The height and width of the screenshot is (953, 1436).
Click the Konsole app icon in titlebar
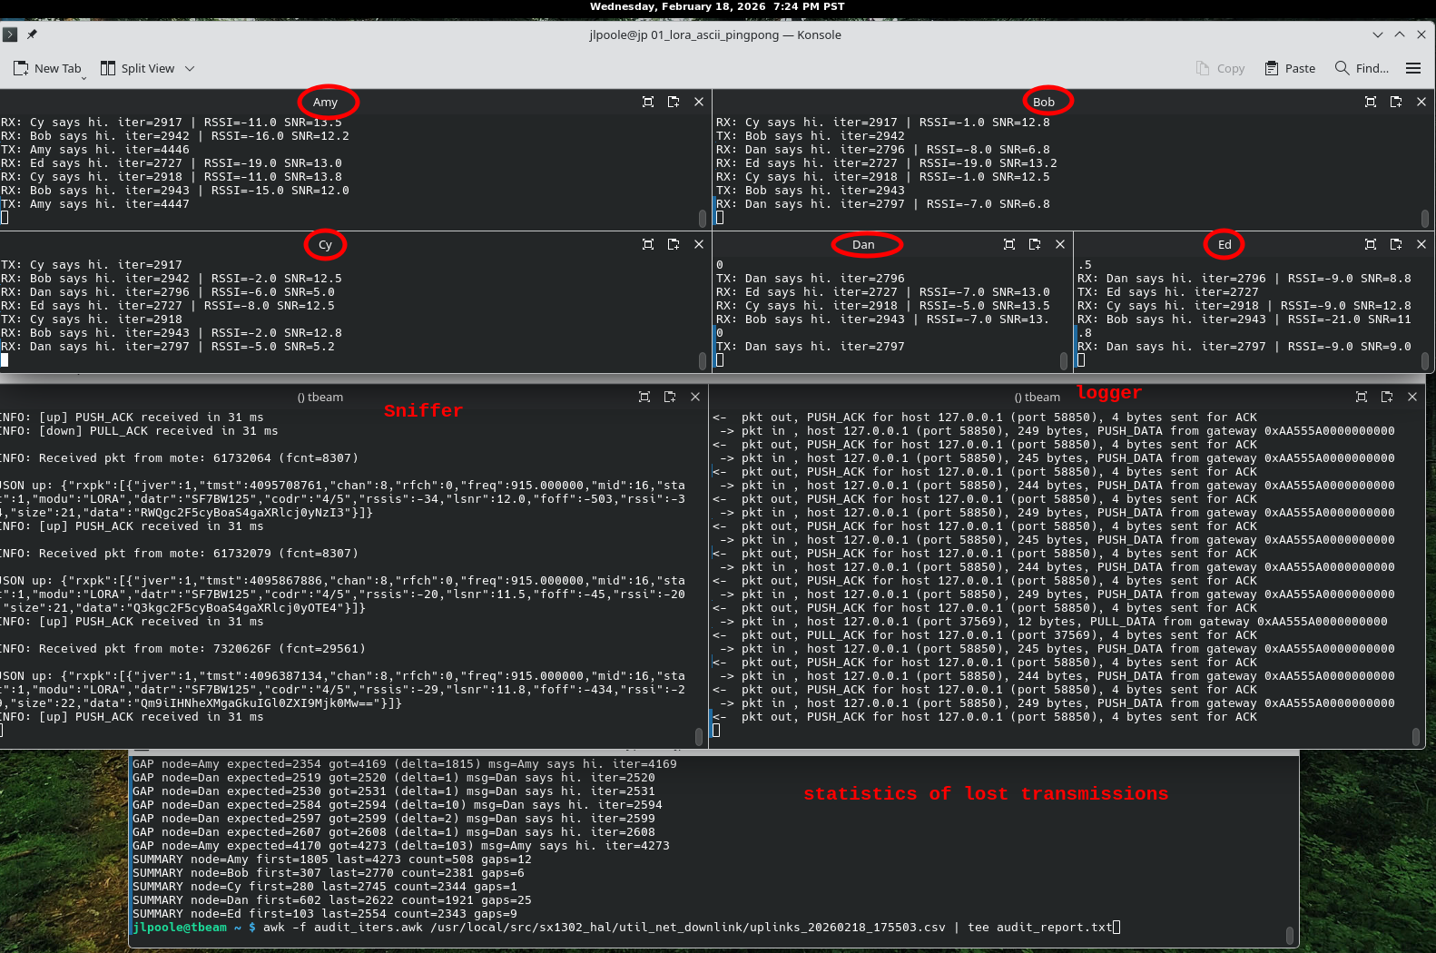pyautogui.click(x=10, y=34)
